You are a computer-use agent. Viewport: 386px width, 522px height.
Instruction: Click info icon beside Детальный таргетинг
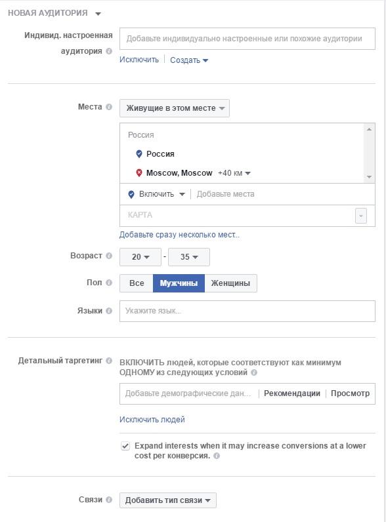pos(109,361)
